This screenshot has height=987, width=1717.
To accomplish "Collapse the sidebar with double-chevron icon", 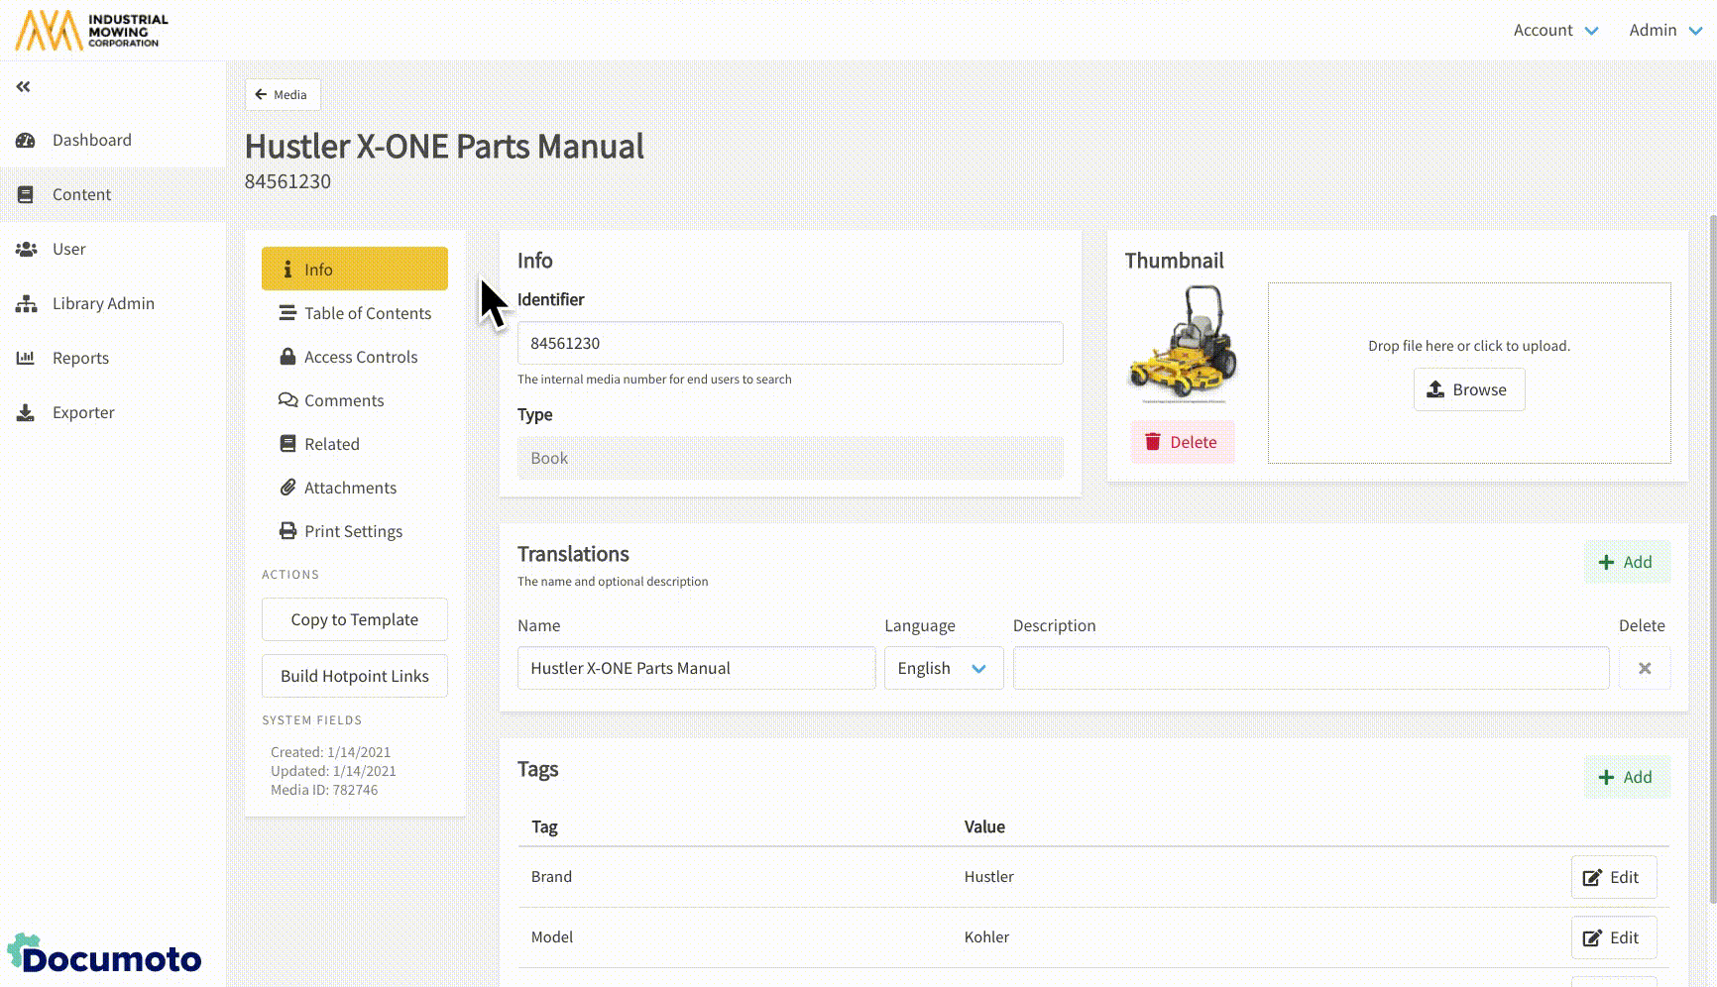I will [x=24, y=87].
